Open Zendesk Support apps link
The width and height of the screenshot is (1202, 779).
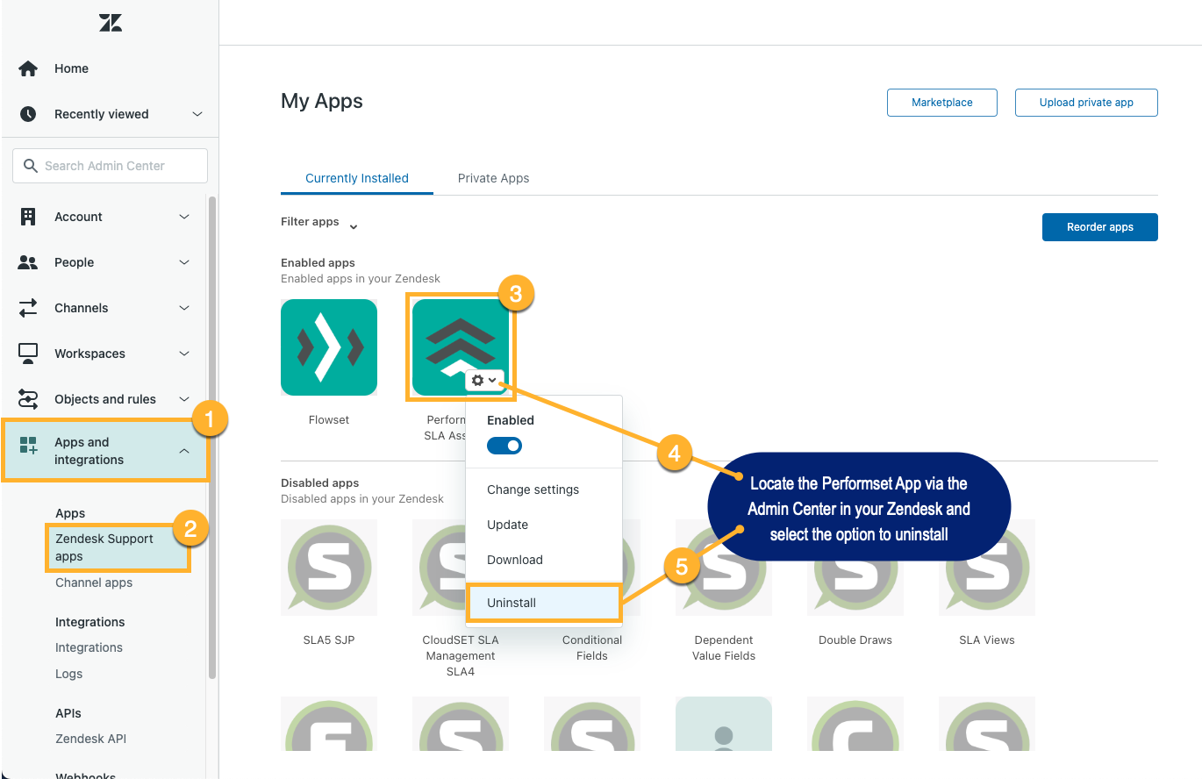[104, 547]
